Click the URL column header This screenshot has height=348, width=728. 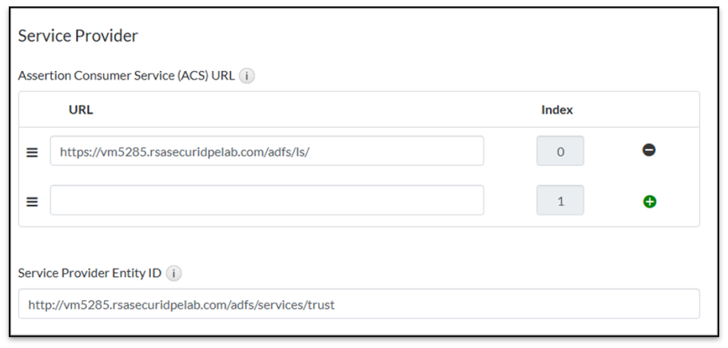point(81,110)
